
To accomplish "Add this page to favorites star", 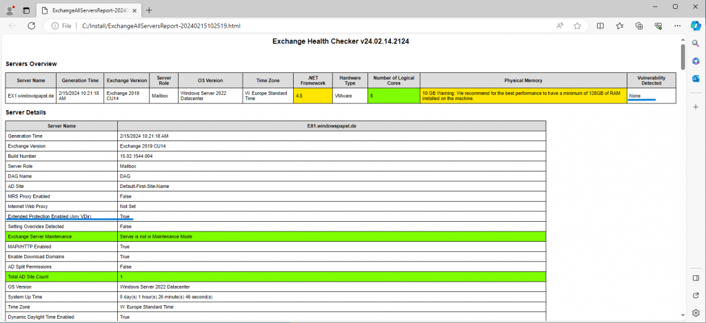I will point(577,26).
